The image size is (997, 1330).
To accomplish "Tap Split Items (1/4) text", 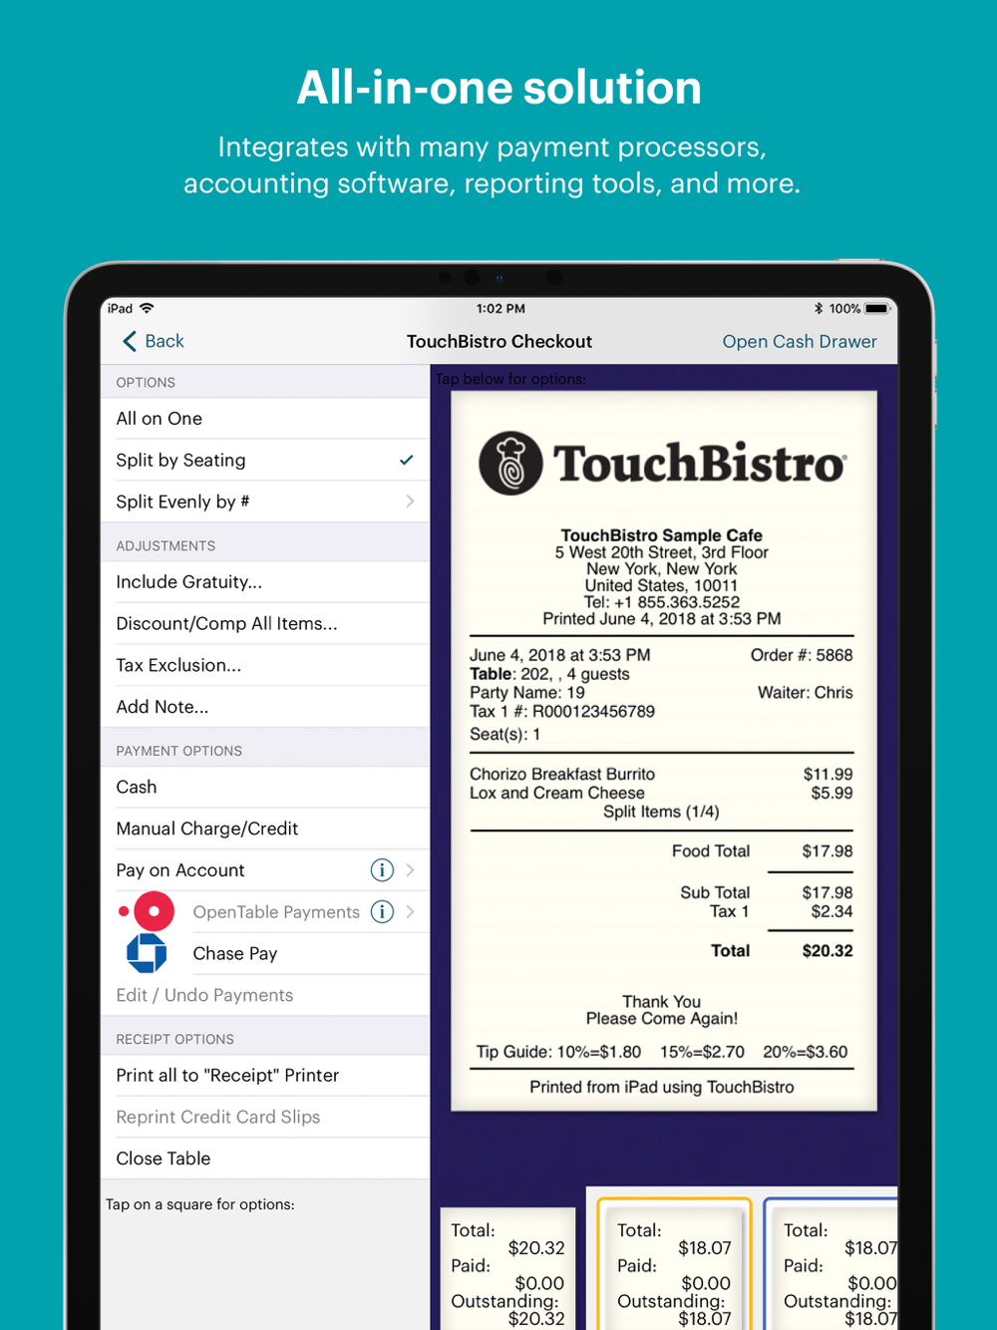I will [x=661, y=812].
